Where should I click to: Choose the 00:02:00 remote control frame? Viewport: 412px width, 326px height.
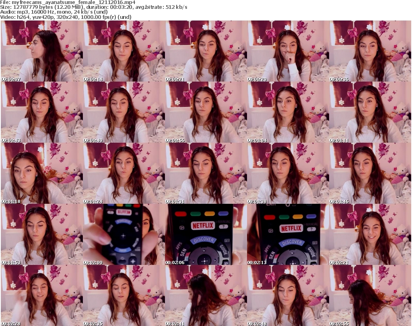[124, 234]
